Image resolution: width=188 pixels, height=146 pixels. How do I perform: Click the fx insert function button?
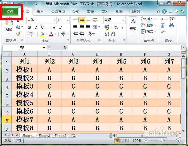[65, 48]
